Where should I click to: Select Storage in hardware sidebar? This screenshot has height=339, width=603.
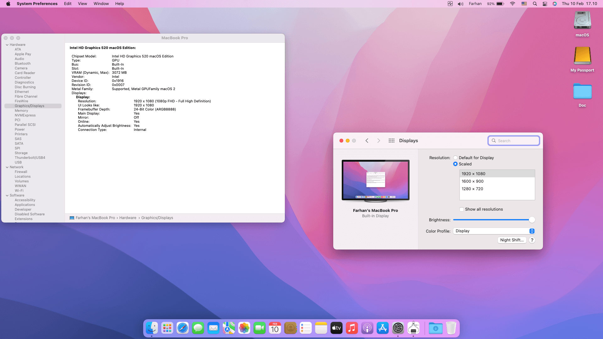(x=21, y=153)
